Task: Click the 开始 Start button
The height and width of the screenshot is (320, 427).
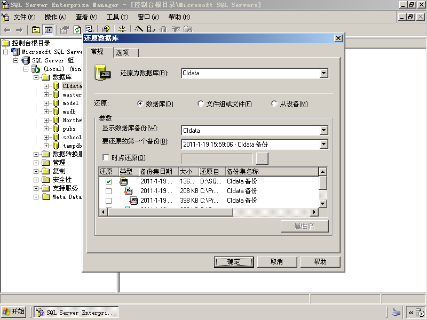Action: click(x=13, y=311)
